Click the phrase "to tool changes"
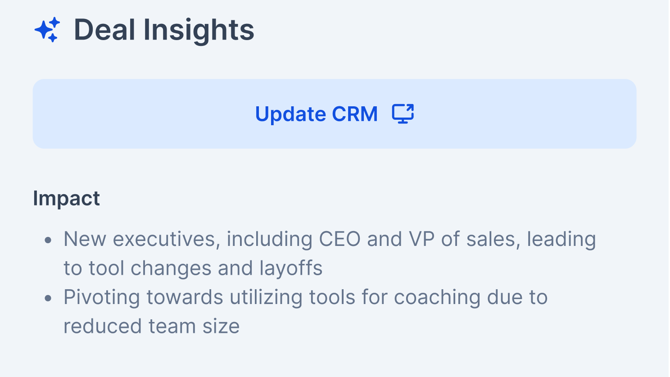 137,268
